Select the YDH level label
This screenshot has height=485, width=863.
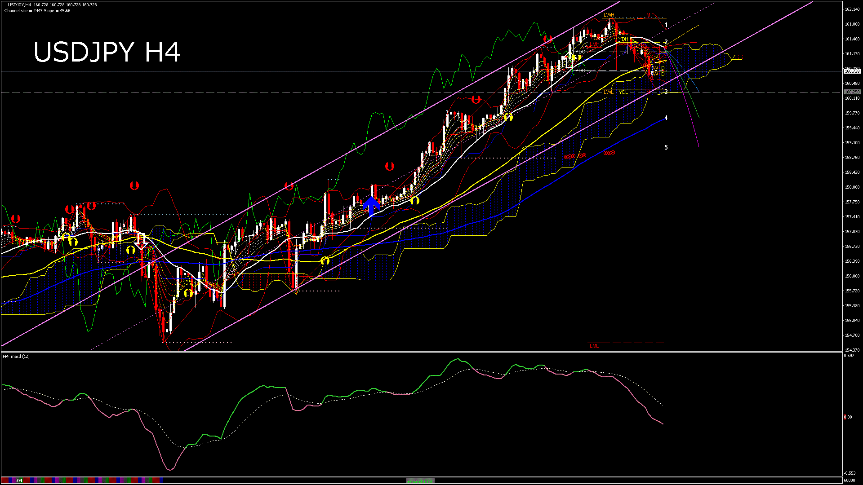tap(623, 39)
